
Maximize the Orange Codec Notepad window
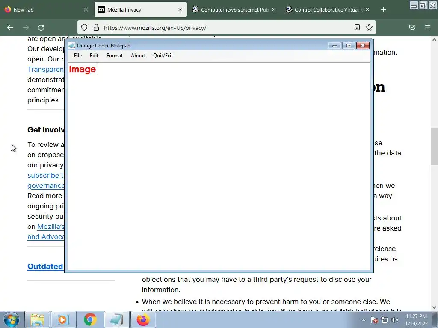(x=349, y=45)
